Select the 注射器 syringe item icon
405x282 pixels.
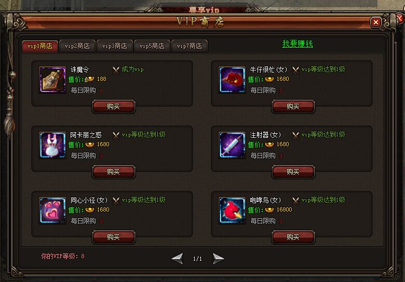coord(232,145)
